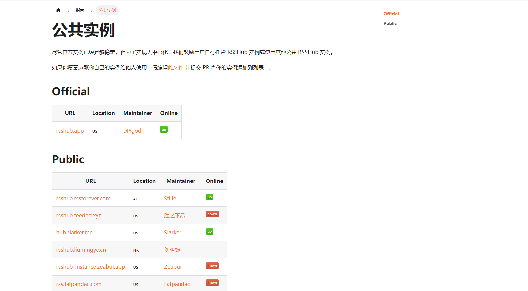Image resolution: width=528 pixels, height=291 pixels.
Task: Click the up badge for hub.slarker.me
Action: [x=210, y=231]
